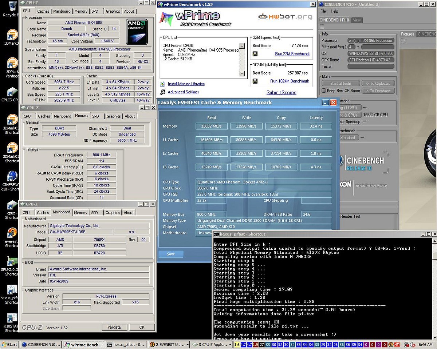Launch the 3DMark03 desktop shortcut
Screen dimensions: 437x349
[12, 120]
